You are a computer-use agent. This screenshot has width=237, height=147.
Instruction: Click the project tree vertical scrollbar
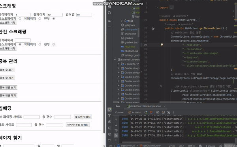(x=139, y=32)
